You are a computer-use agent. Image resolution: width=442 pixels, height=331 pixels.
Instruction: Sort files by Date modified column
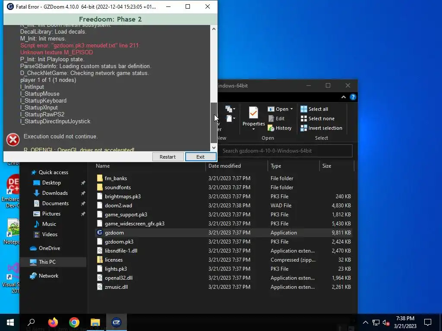224,166
